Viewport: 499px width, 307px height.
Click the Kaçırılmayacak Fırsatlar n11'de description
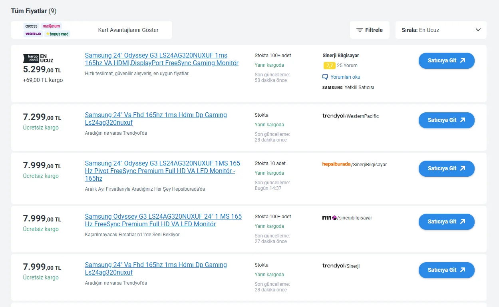(x=133, y=235)
